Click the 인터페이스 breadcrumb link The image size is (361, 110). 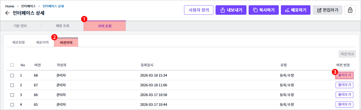click(29, 6)
